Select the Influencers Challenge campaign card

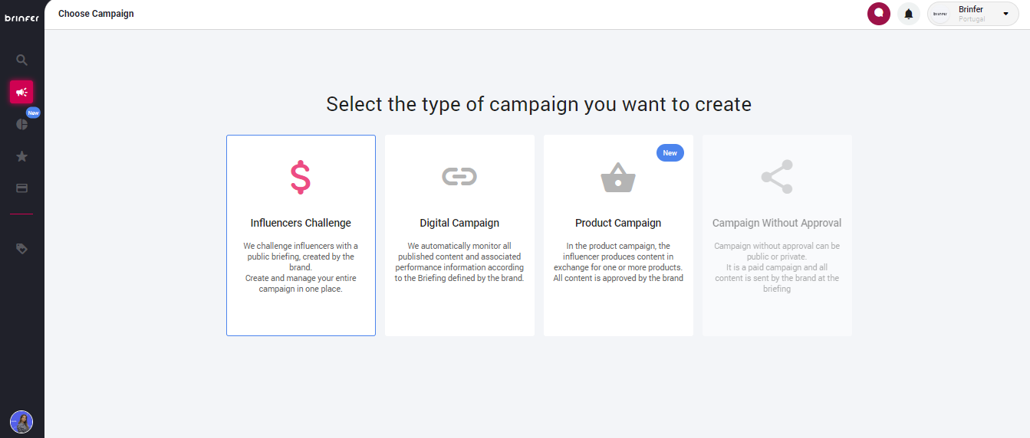[x=301, y=235]
